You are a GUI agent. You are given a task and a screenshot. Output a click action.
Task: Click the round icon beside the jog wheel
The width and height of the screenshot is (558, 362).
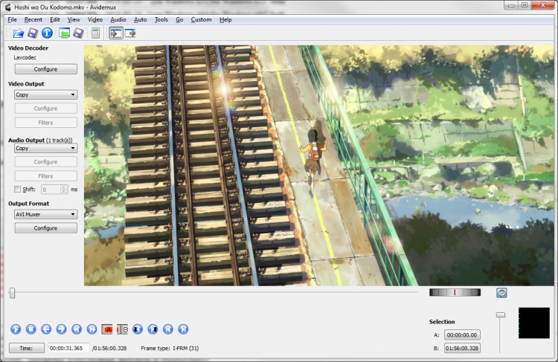501,293
